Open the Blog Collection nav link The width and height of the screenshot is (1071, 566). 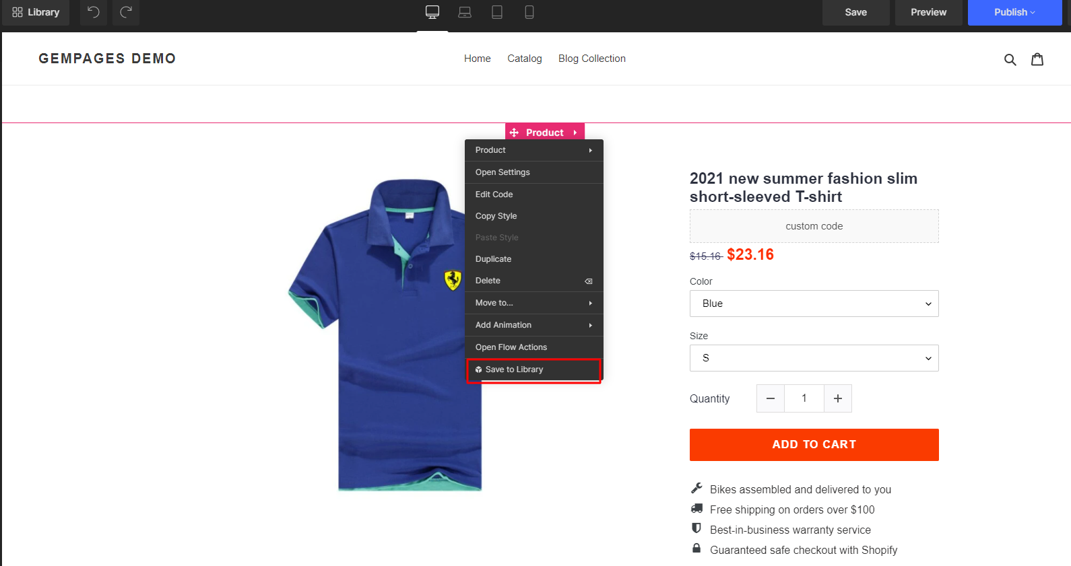(592, 59)
